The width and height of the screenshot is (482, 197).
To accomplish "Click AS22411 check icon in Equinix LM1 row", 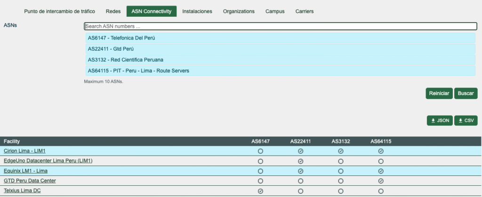I will pos(300,171).
